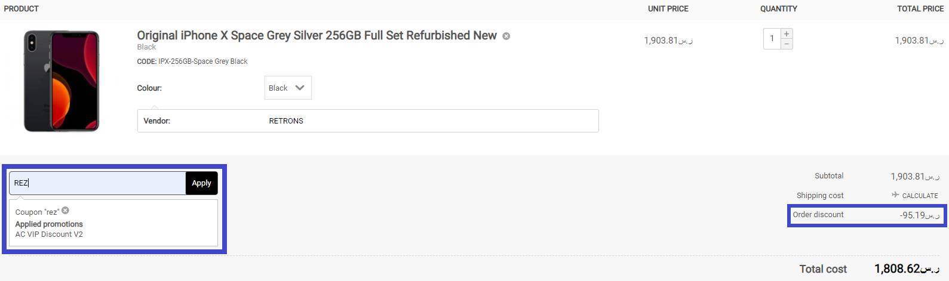This screenshot has height=281, width=949.
Task: Click the AC VIP Discount V2 promotion
Action: point(49,234)
